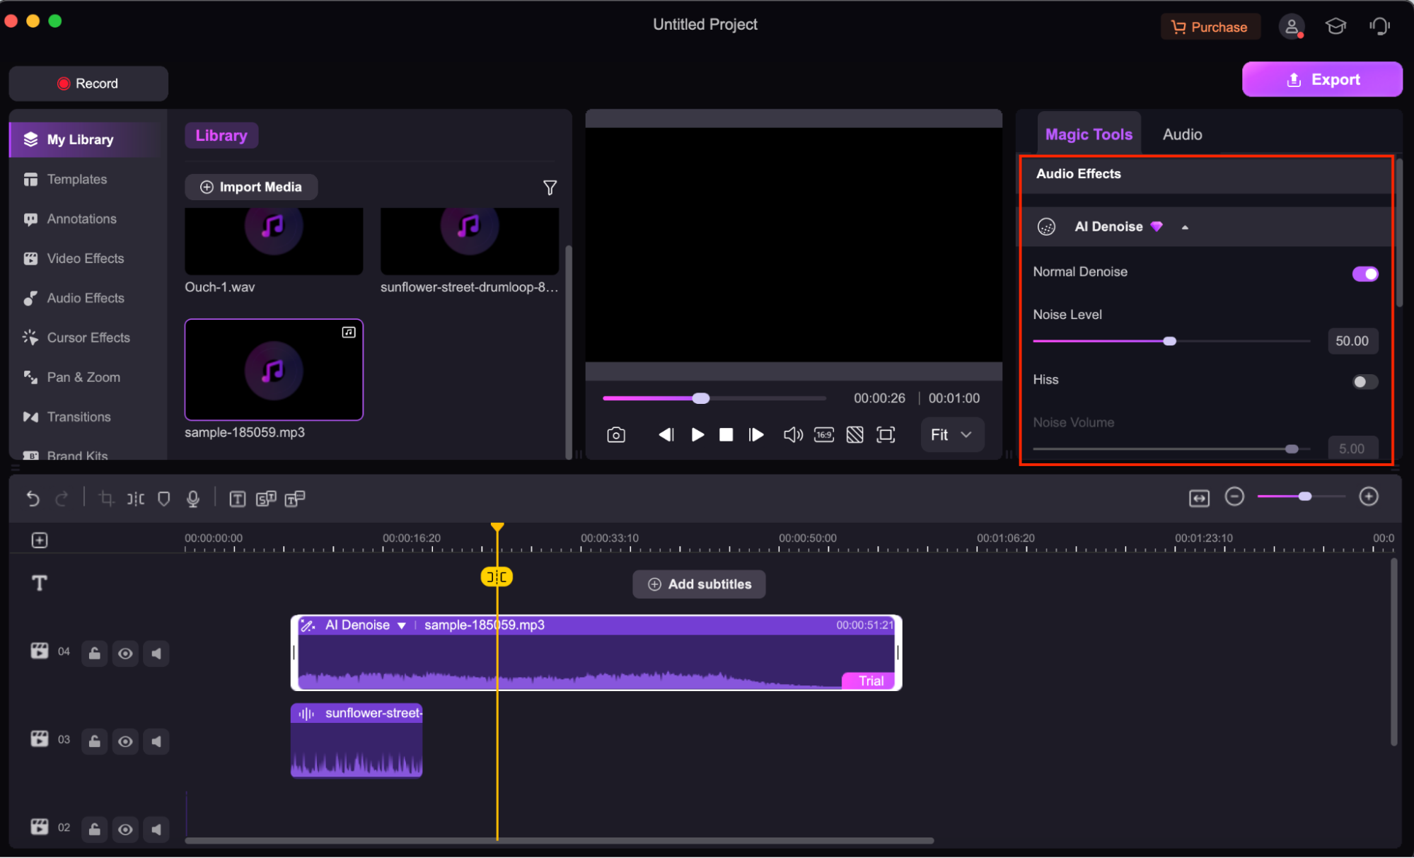
Task: Hide track 04 with eye icon
Action: (x=125, y=653)
